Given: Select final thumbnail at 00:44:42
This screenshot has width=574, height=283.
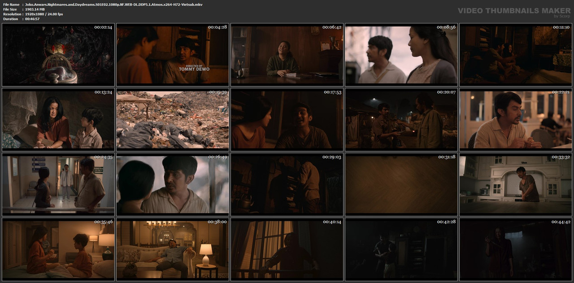Looking at the screenshot, I should tap(516, 249).
